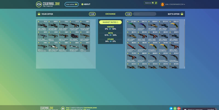The height and width of the screenshot is (110, 219).
Task: Click the basket icon beside YOUR OFFER
Action: (39, 14)
